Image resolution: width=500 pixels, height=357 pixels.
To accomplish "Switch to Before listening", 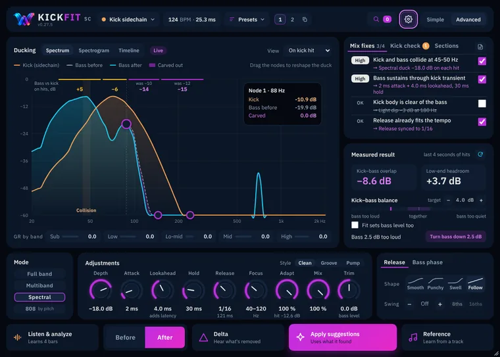I will coord(125,337).
